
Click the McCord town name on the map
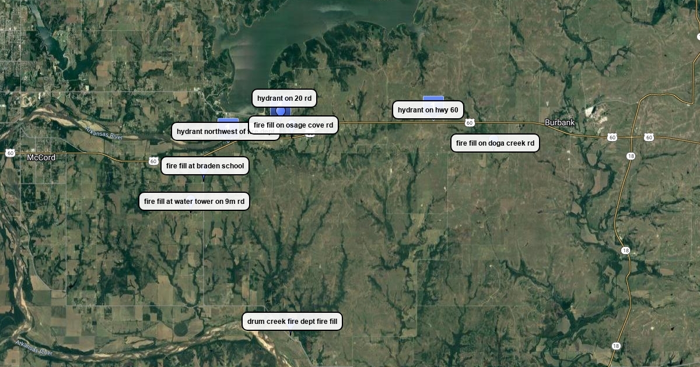(41, 158)
